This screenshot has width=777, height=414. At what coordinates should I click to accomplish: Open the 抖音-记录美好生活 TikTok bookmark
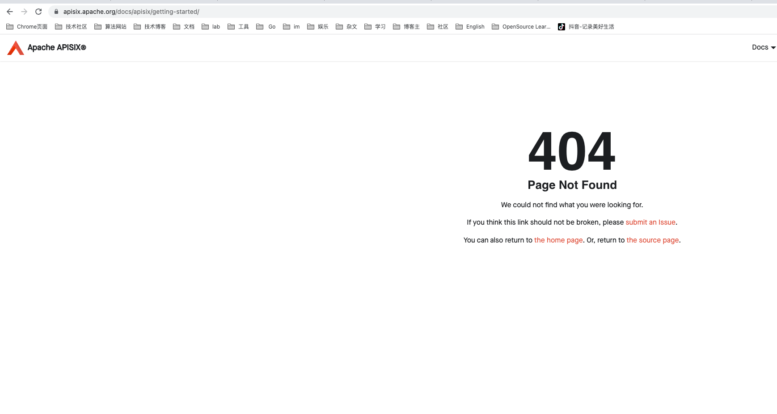click(586, 27)
